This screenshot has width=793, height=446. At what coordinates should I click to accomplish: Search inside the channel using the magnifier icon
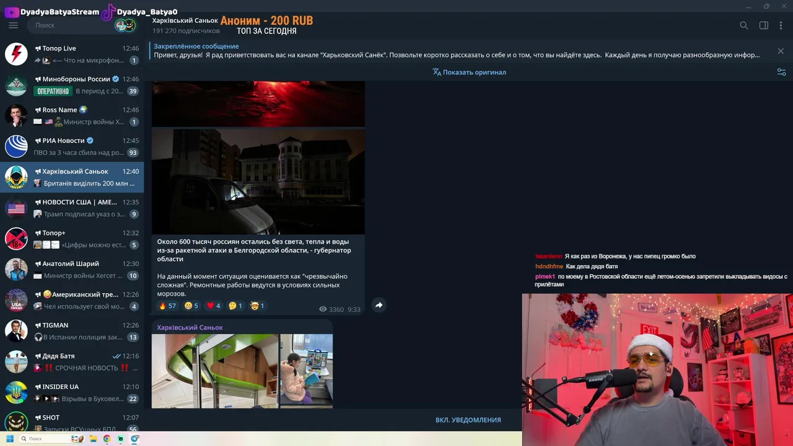click(744, 25)
